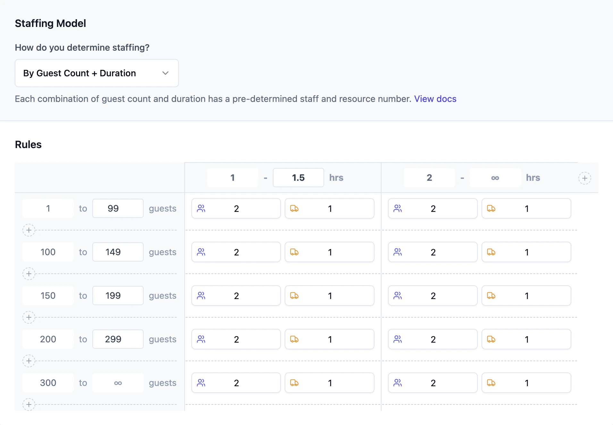Click the plus icon below the 300 guests row
The height and width of the screenshot is (425, 613).
[29, 404]
